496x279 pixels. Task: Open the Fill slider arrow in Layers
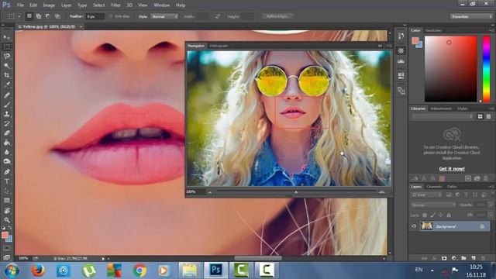pyautogui.click(x=491, y=215)
